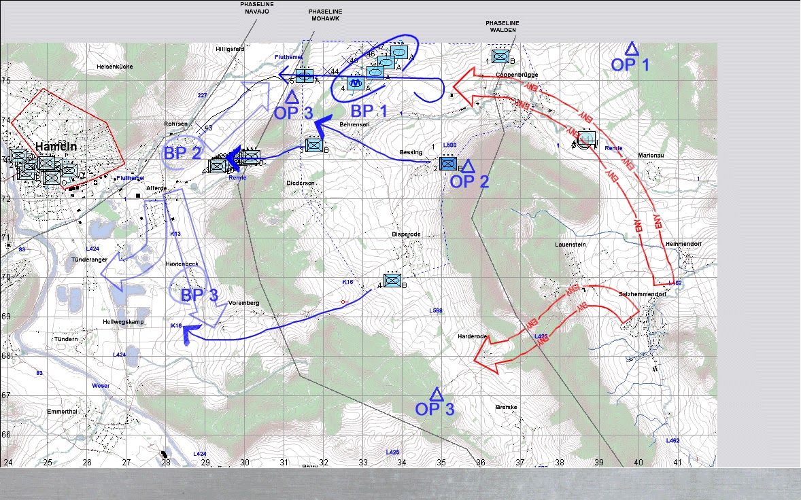The height and width of the screenshot is (500, 801).
Task: Click the Harderode village label
Action: [x=472, y=337]
